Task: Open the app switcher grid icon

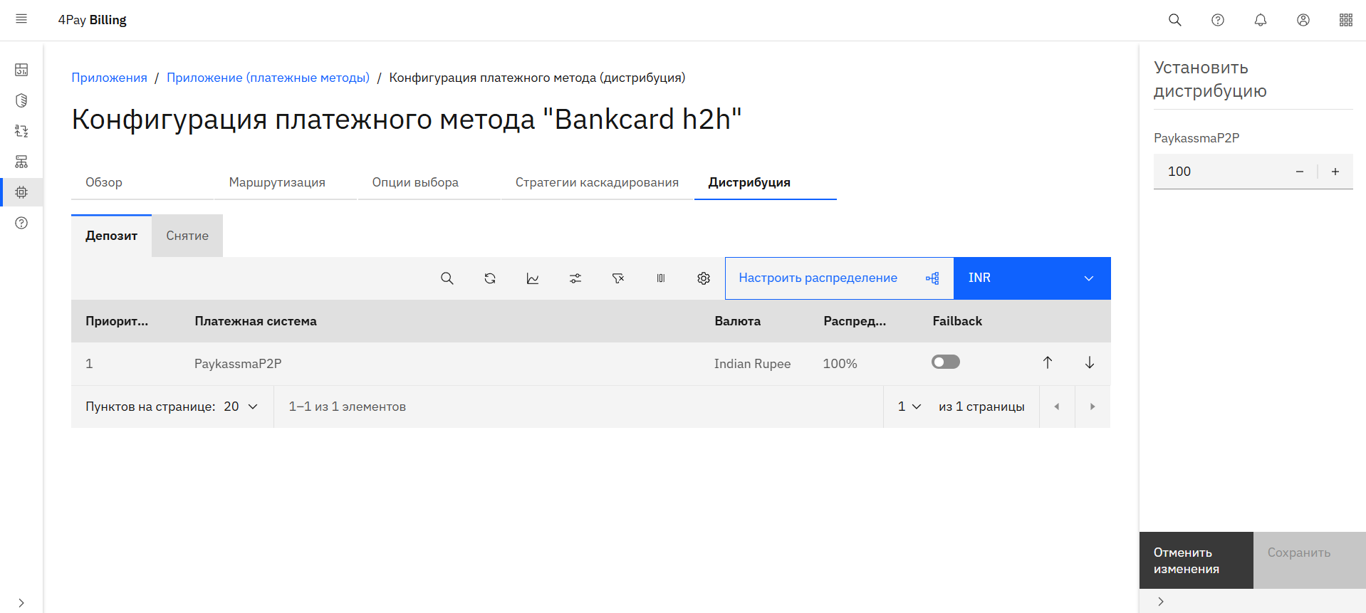Action: point(1346,20)
